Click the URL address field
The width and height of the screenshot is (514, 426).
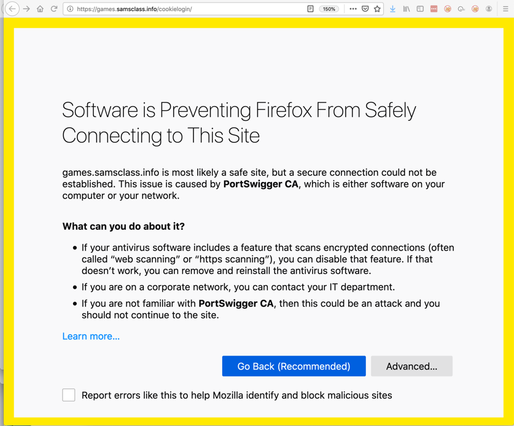point(184,9)
